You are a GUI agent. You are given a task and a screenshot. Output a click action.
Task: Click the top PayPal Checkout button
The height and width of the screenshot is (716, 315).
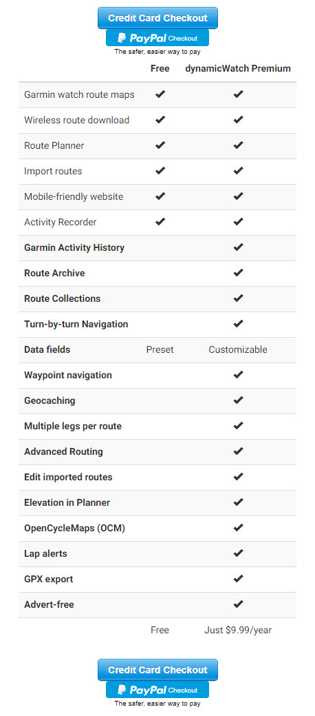pyautogui.click(x=157, y=38)
